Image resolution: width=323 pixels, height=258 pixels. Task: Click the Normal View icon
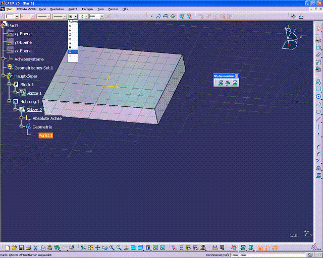[x=126, y=248]
